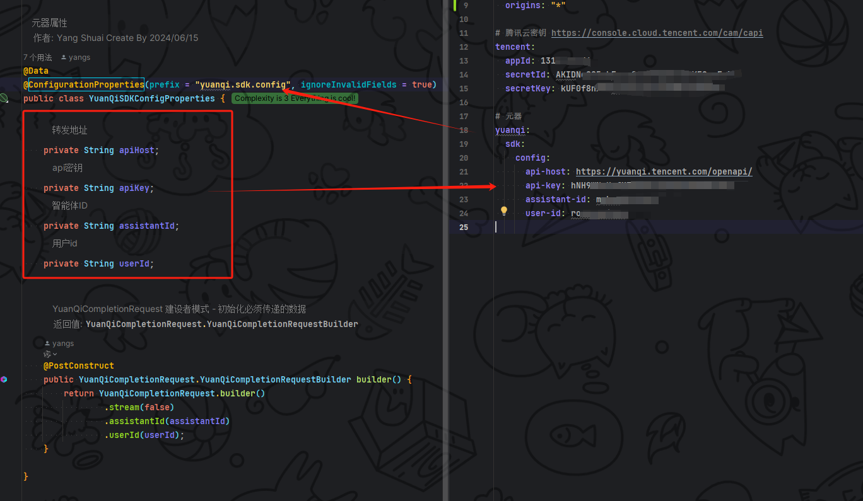This screenshot has height=501, width=863.
Task: Open the dropdown chevron above @PostConstruct
Action: click(54, 355)
